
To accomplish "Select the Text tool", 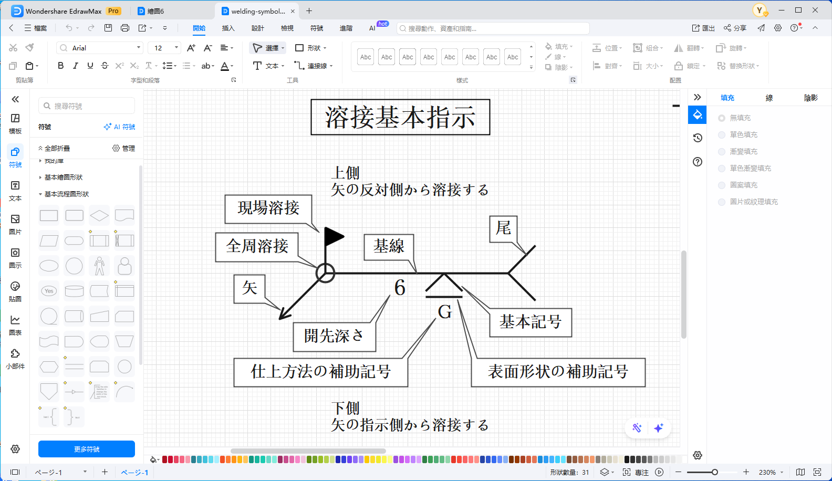I will (x=268, y=66).
